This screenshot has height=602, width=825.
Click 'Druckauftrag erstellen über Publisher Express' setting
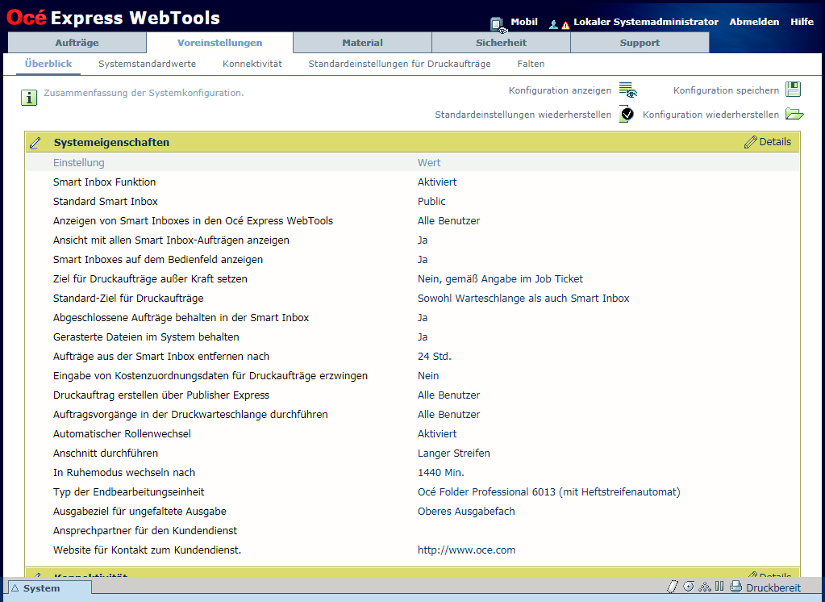click(x=161, y=395)
